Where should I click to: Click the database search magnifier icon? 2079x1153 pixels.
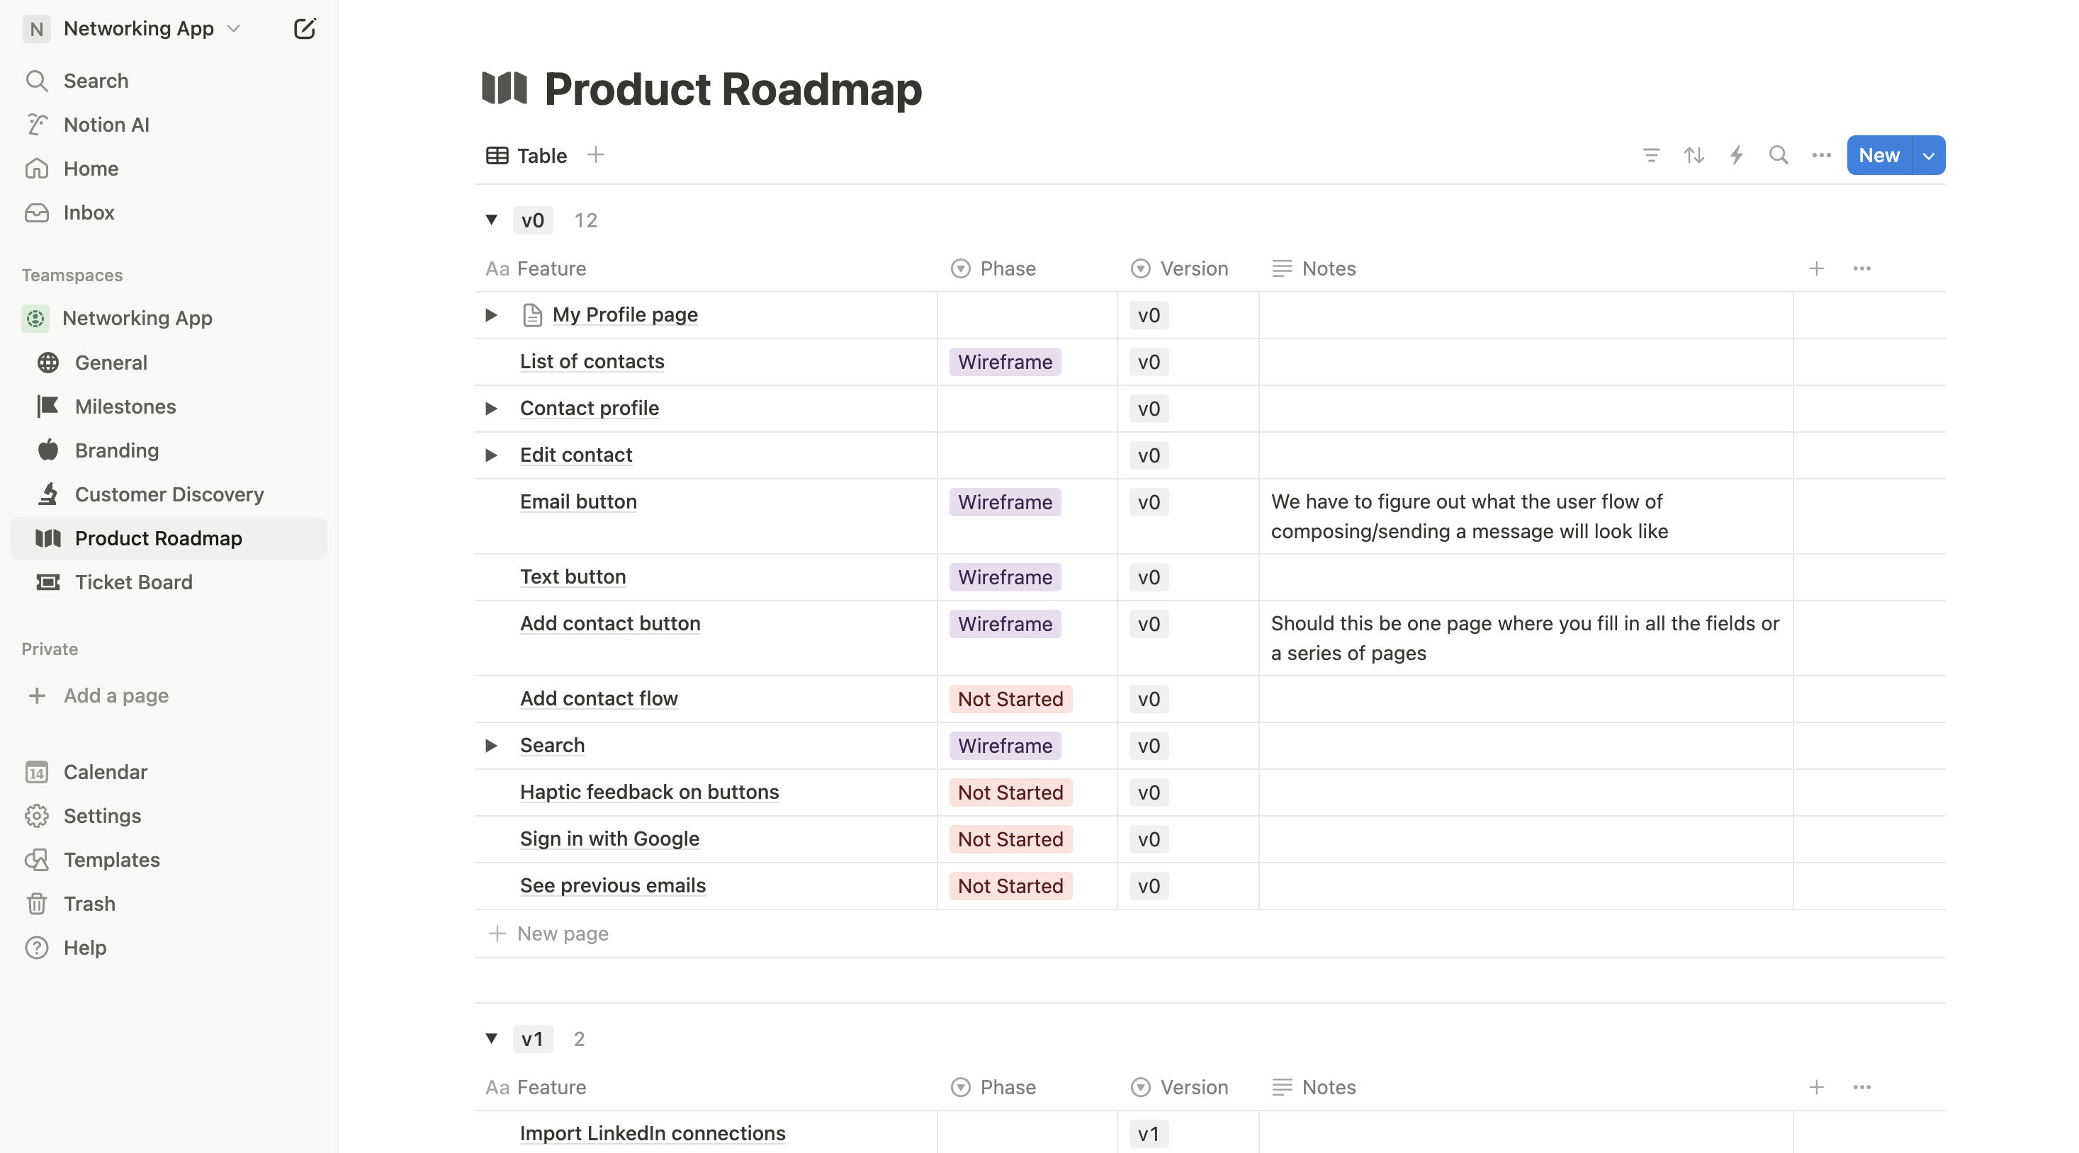click(x=1779, y=155)
